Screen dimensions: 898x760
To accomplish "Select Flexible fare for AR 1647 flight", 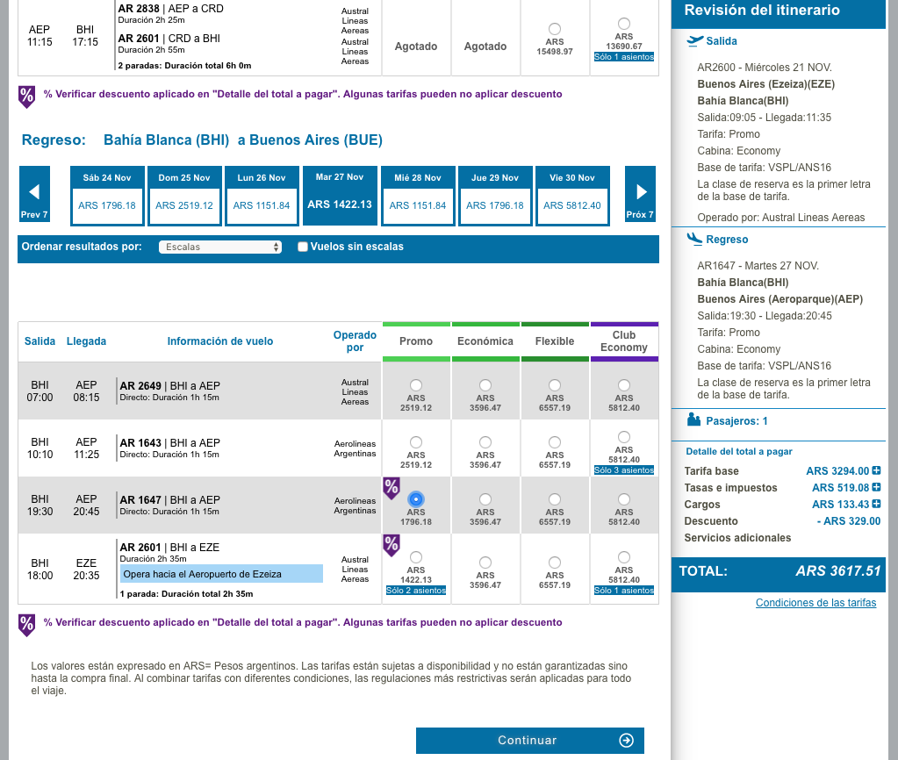I will click(x=555, y=498).
